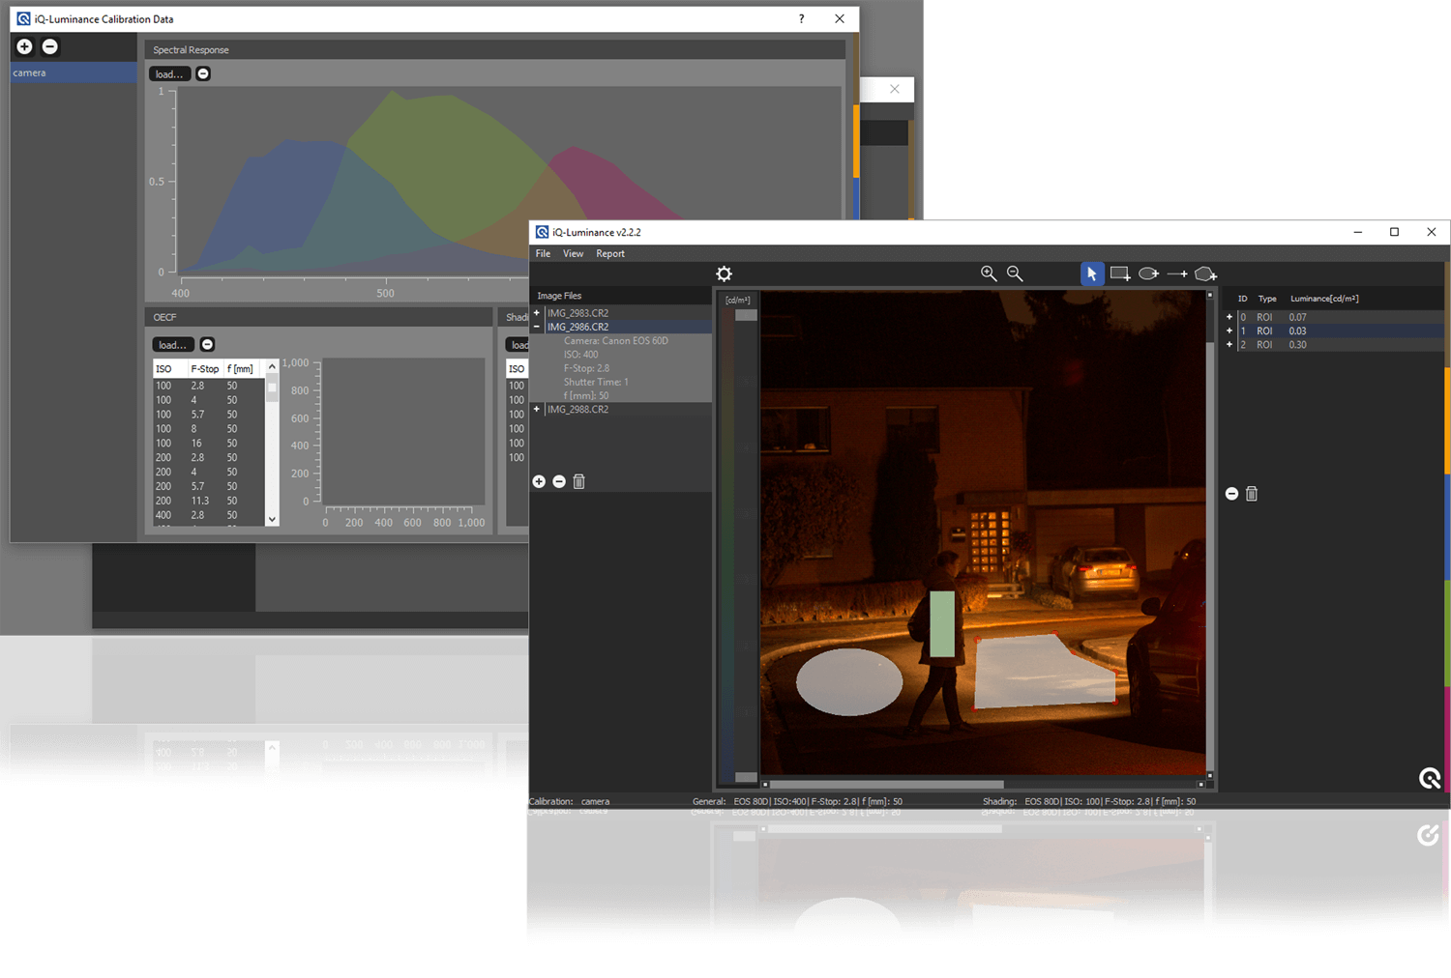This screenshot has height=978, width=1451.
Task: Click OECF table scroll down arrow
Action: tap(272, 519)
